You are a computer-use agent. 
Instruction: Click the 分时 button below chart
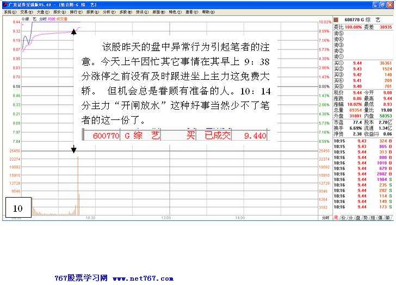(x=325, y=218)
